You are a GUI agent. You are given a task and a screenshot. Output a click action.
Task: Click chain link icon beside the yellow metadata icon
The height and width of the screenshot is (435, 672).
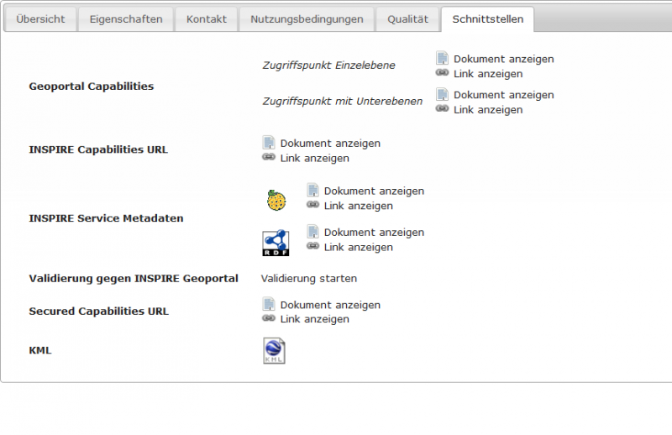tap(312, 204)
